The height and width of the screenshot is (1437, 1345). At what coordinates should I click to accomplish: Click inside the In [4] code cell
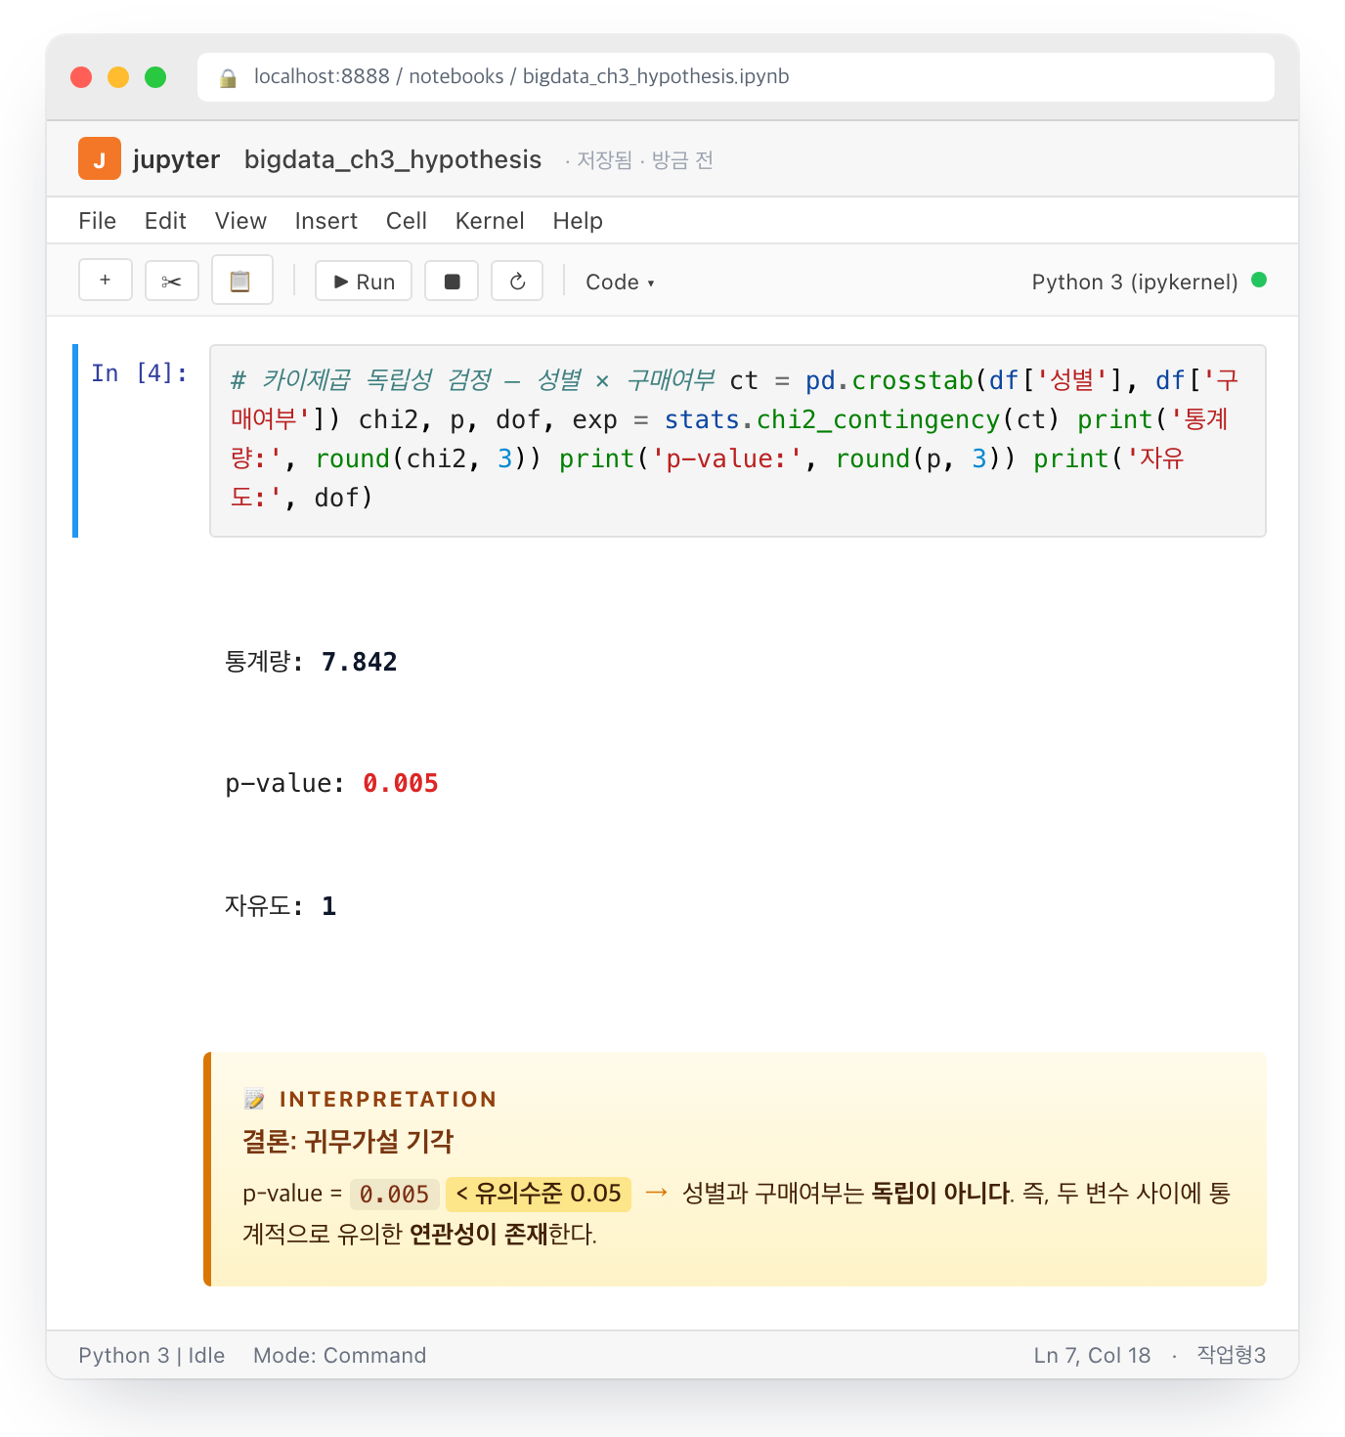click(x=738, y=440)
